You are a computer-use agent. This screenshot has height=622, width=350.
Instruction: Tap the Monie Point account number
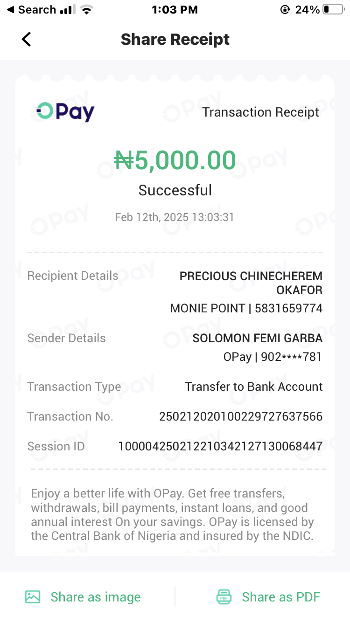(288, 308)
